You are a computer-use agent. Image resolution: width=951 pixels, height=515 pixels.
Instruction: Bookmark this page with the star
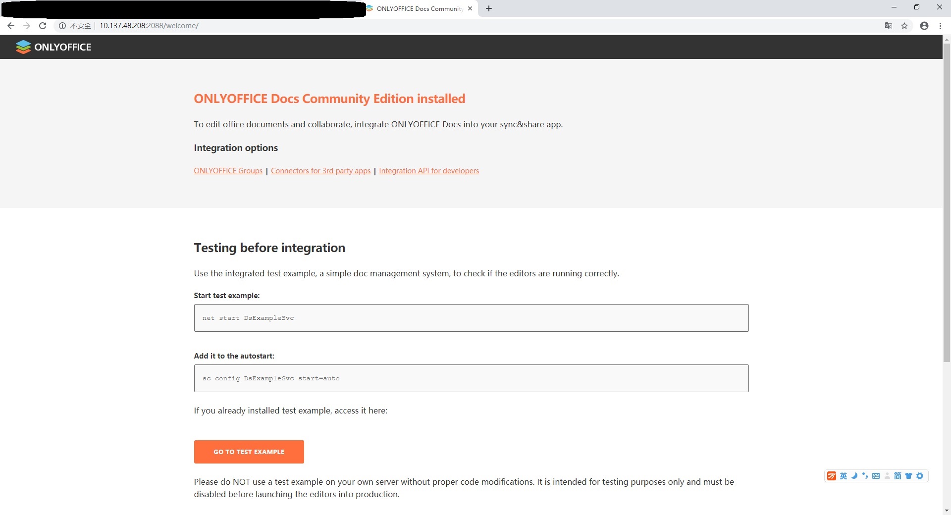[904, 26]
